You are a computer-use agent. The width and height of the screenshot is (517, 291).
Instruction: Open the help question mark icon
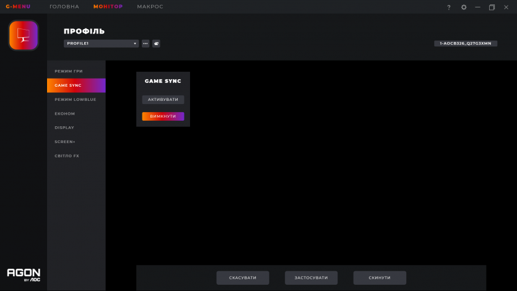(449, 7)
